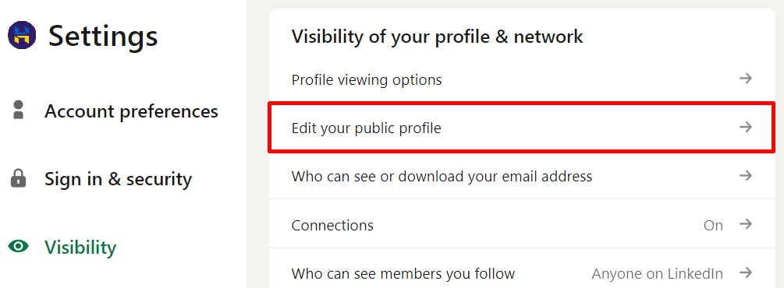Click the person icon for Account preferences
Screen dimensions: 784x288
click(19, 110)
